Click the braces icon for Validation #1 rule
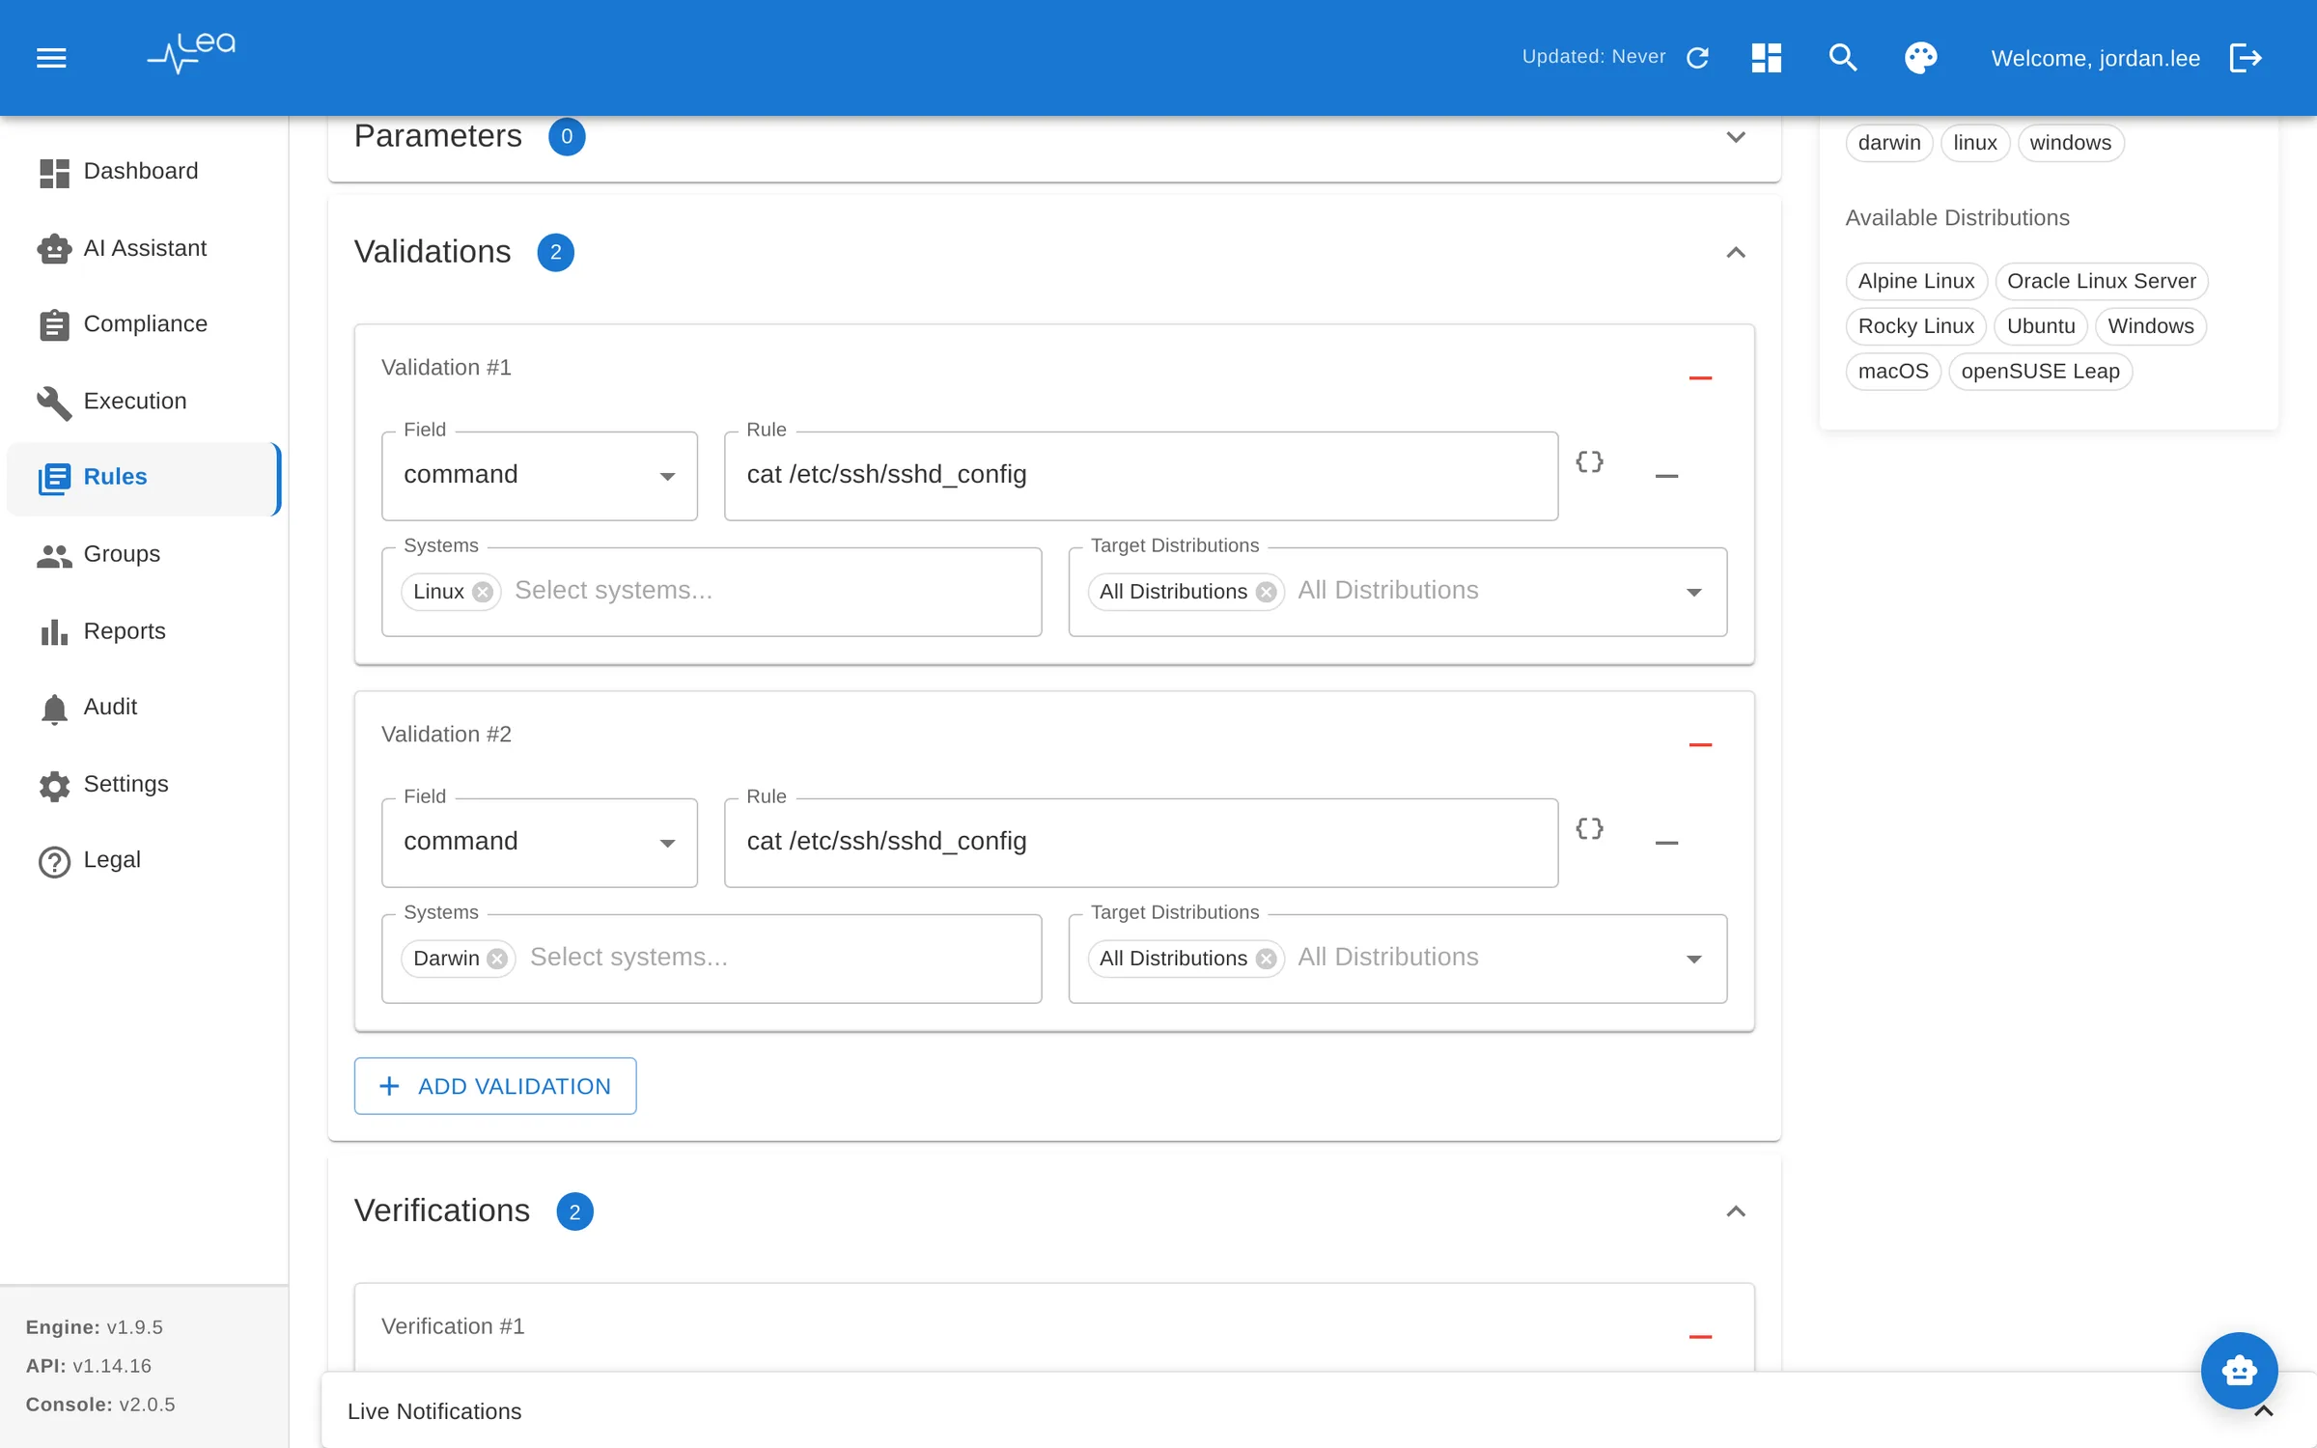This screenshot has width=2317, height=1448. (1589, 462)
